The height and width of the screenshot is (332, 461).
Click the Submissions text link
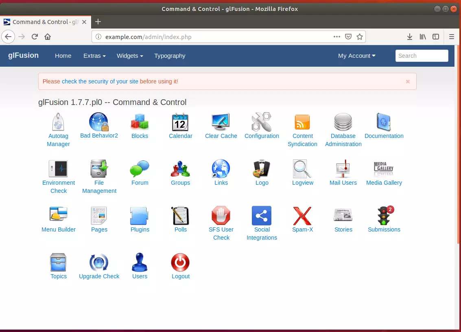[x=384, y=229]
